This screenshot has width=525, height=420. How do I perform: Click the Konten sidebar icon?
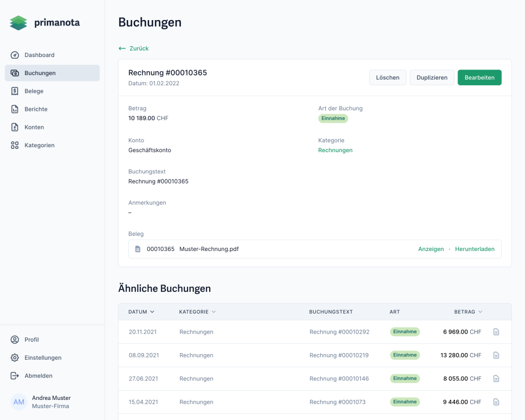pos(15,127)
